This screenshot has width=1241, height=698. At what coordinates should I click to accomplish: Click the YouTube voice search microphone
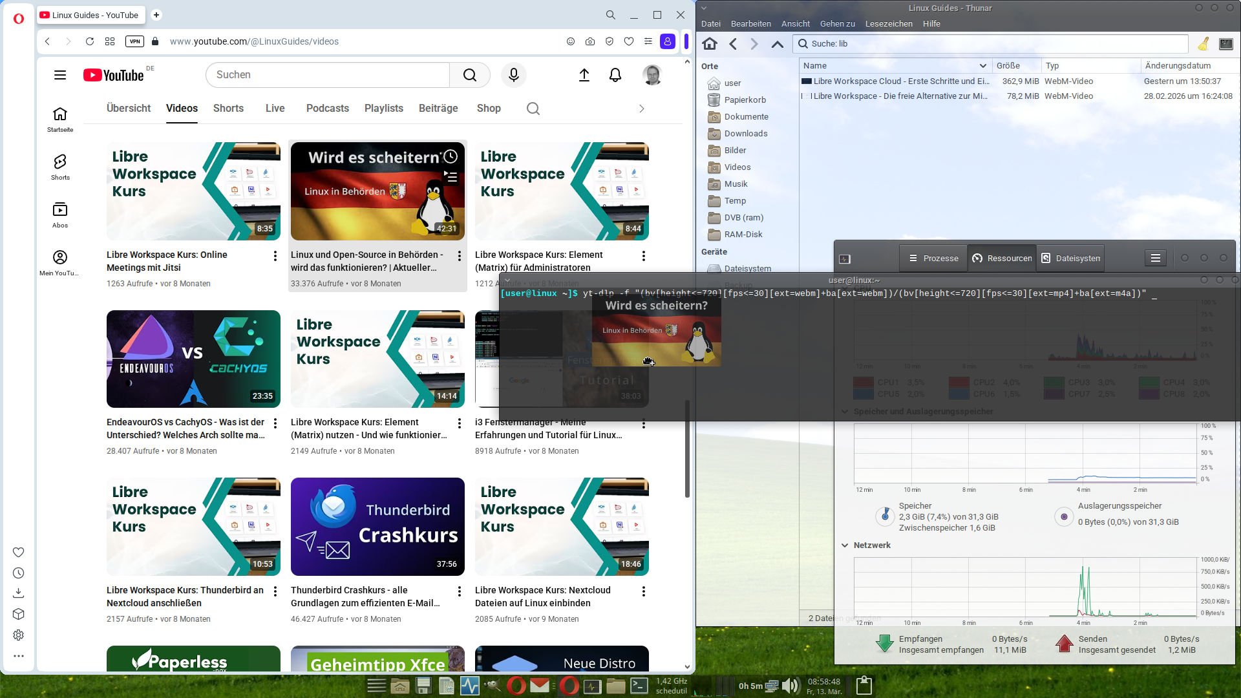[x=514, y=75]
